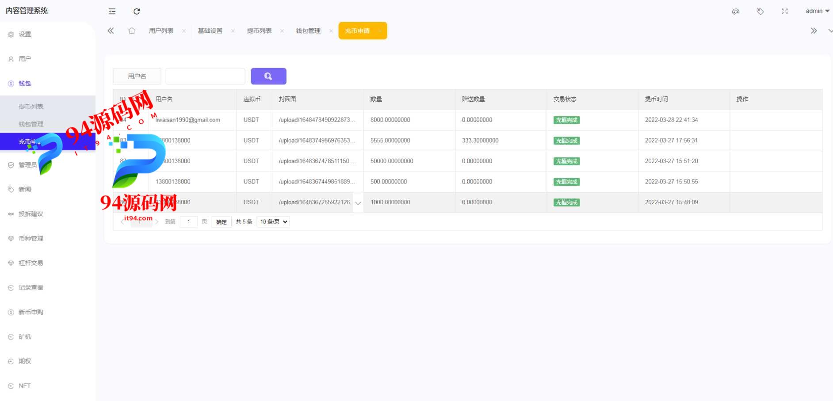Close the 钱包管理 tab

click(x=331, y=31)
